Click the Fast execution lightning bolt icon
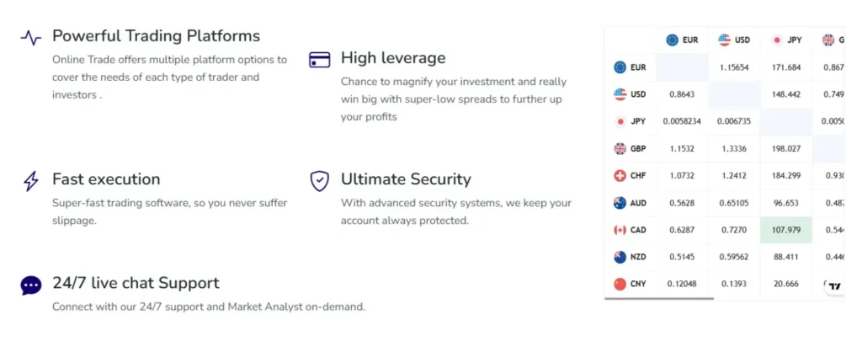 tap(31, 180)
